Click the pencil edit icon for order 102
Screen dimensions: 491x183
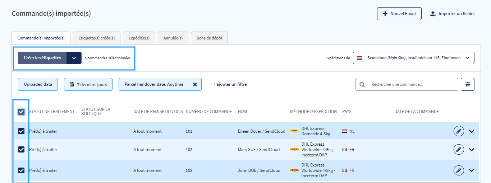(x=459, y=170)
